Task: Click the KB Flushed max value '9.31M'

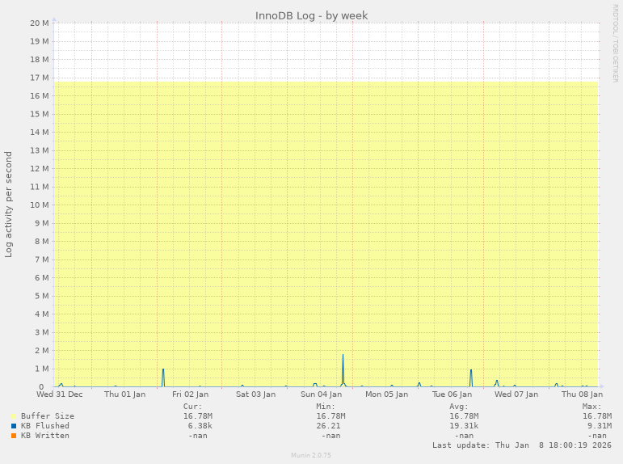Action: [600, 426]
